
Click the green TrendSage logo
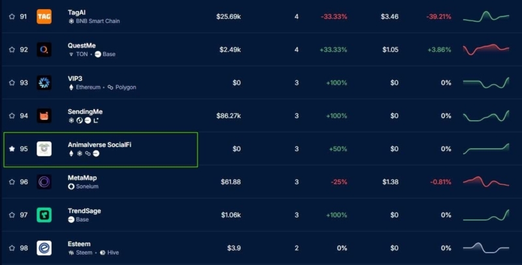click(44, 215)
